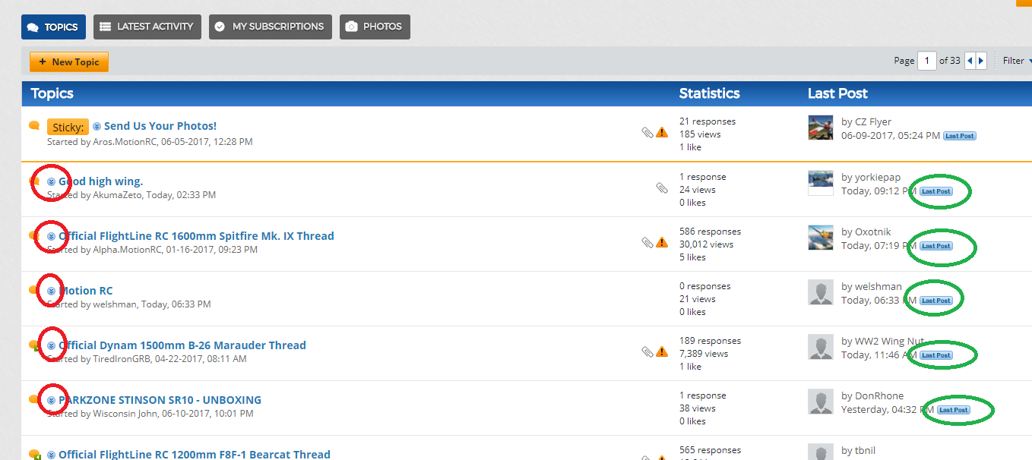Image resolution: width=1032 pixels, height=460 pixels.
Task: Open the Filter dropdown
Action: click(x=1017, y=61)
